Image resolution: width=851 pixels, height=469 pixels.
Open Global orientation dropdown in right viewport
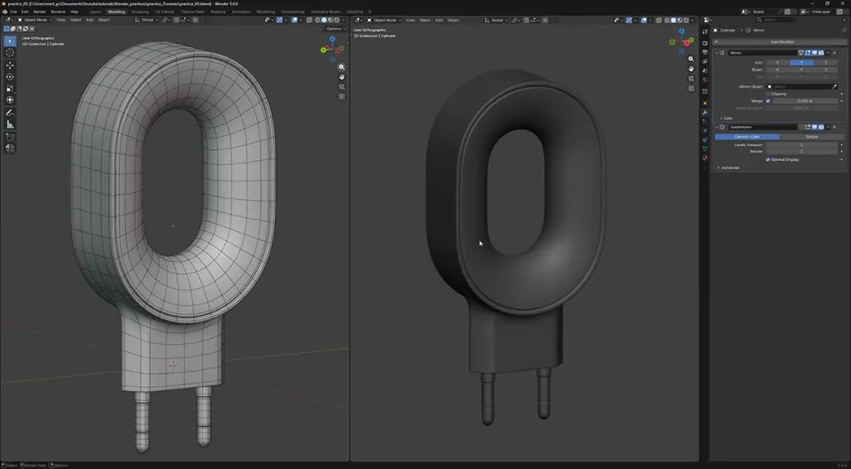[x=496, y=20]
